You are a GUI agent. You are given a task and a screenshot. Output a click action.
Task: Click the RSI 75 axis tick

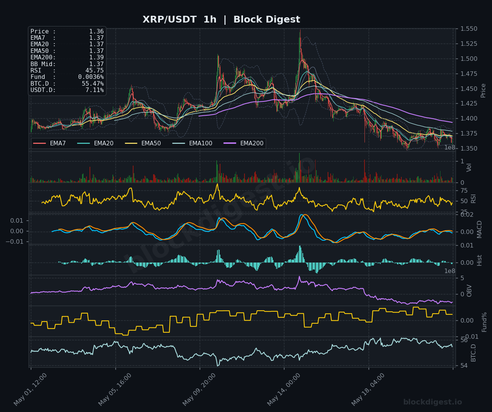click(x=464, y=191)
